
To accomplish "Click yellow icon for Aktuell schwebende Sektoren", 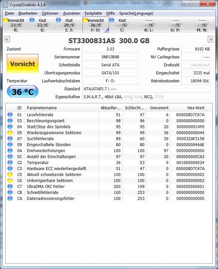I will pos(10,174).
